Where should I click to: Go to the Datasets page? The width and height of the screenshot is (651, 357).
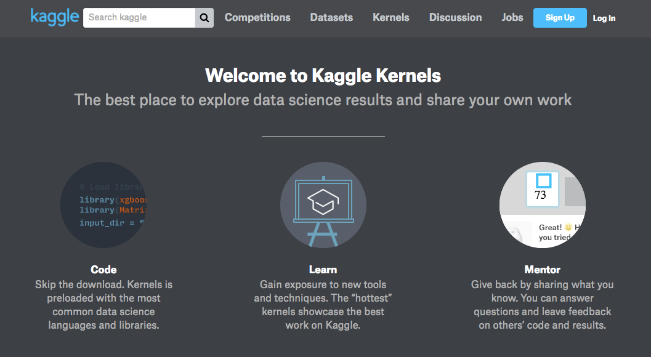point(331,18)
